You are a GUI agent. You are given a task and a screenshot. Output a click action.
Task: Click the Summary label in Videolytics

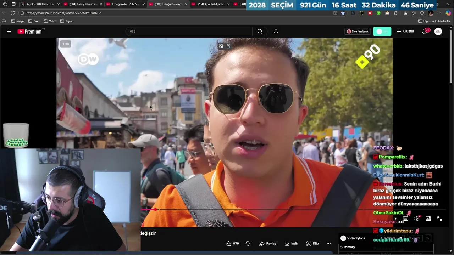tap(348, 247)
